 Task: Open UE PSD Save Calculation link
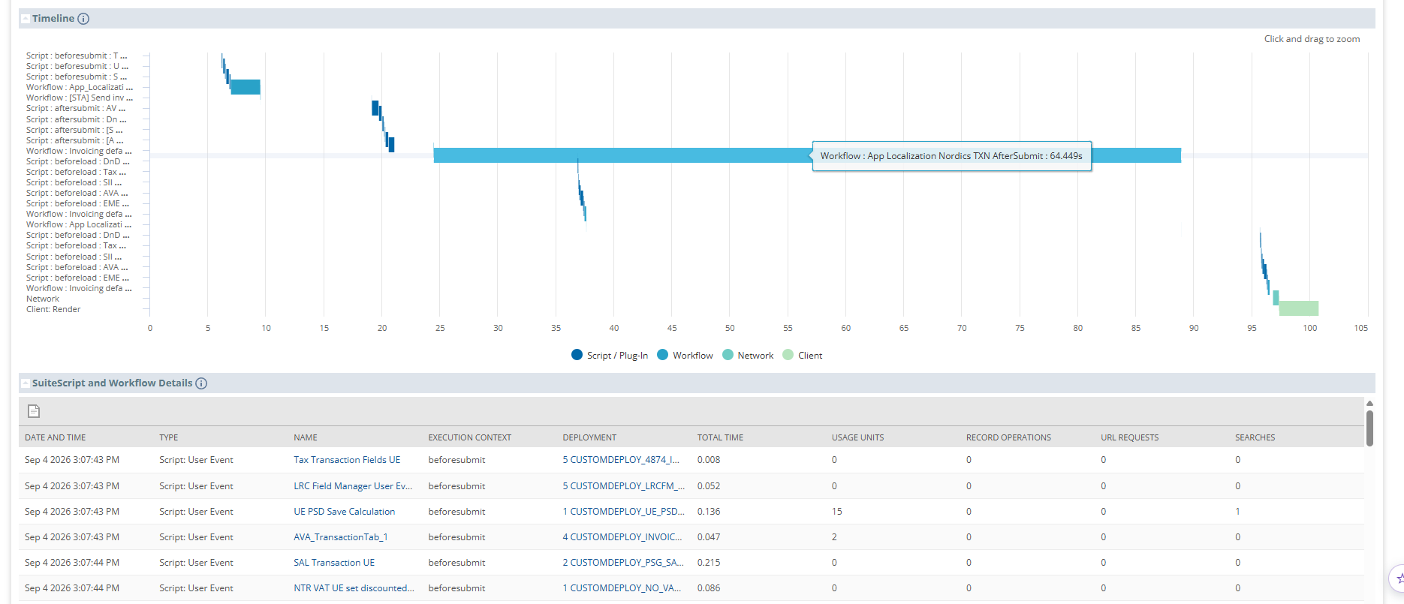click(x=344, y=512)
